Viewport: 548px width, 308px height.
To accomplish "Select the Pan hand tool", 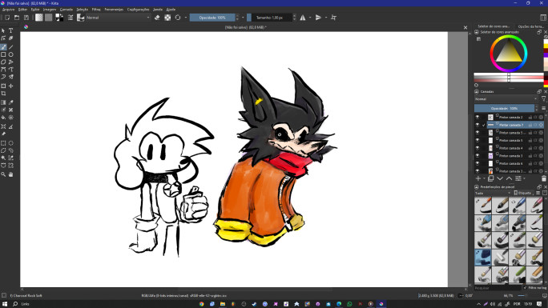I will coord(11,174).
